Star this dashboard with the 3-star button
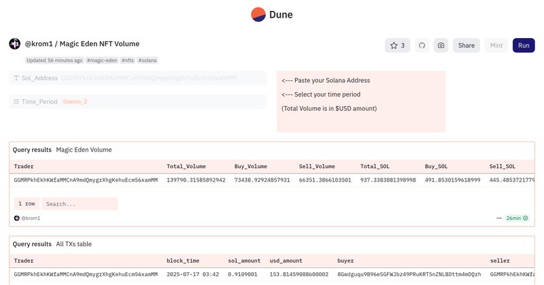This screenshot has height=285, width=544. tap(398, 46)
